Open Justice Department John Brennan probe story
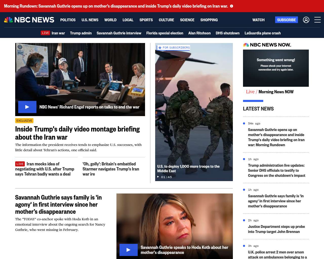The image size is (324, 259). (x=276, y=229)
